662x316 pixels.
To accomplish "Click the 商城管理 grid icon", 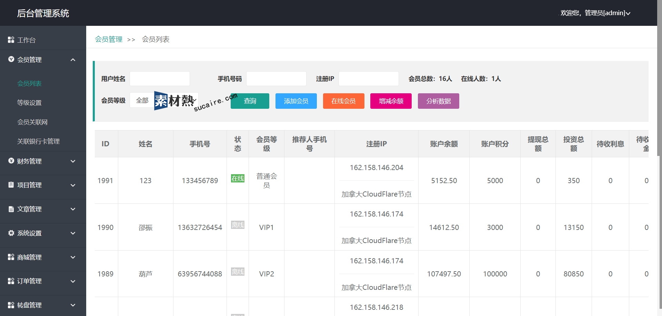I will point(11,257).
